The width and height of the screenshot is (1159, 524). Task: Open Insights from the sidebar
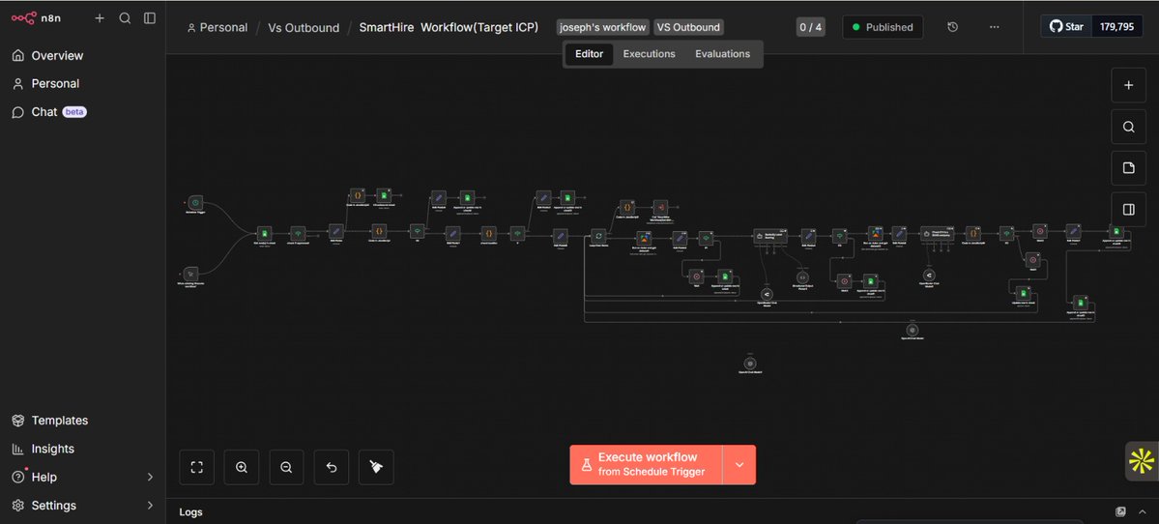pos(82,449)
